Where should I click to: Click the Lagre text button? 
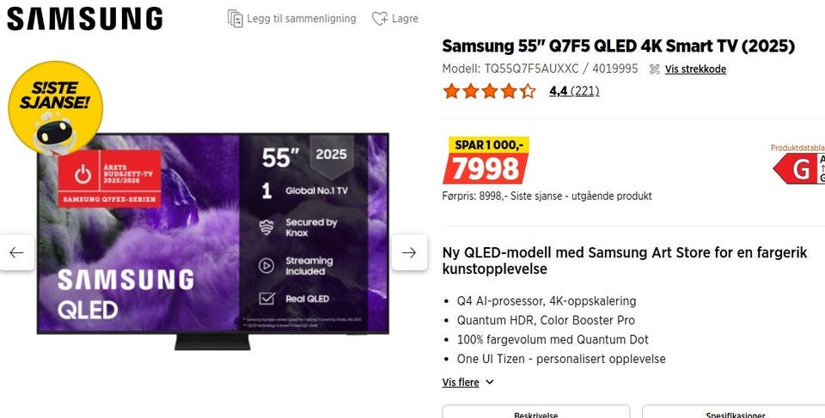(405, 18)
